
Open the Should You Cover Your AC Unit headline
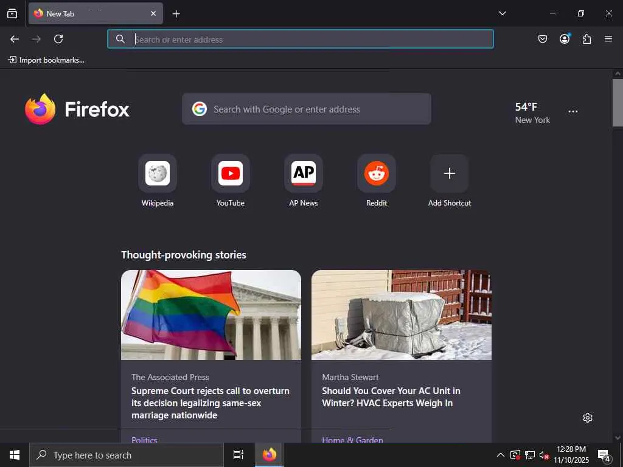[391, 396]
